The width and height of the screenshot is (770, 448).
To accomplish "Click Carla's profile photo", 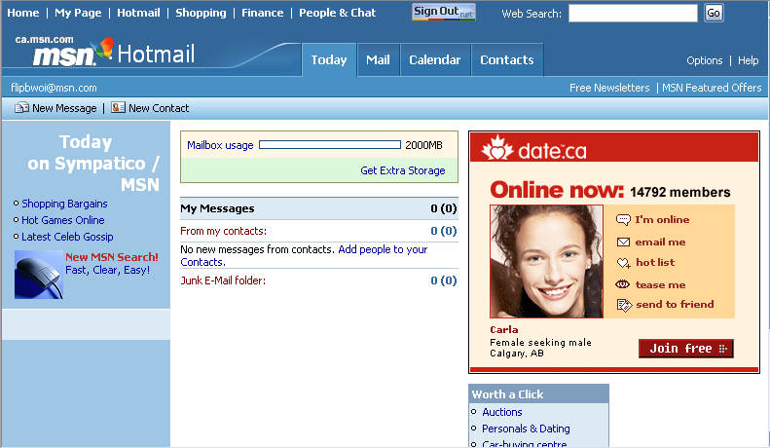I will [546, 261].
